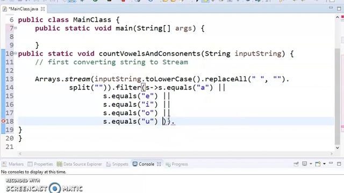This screenshot has height=193, width=344.
Task: Click the italic 'stream' call on line 13
Action: pyautogui.click(x=77, y=79)
